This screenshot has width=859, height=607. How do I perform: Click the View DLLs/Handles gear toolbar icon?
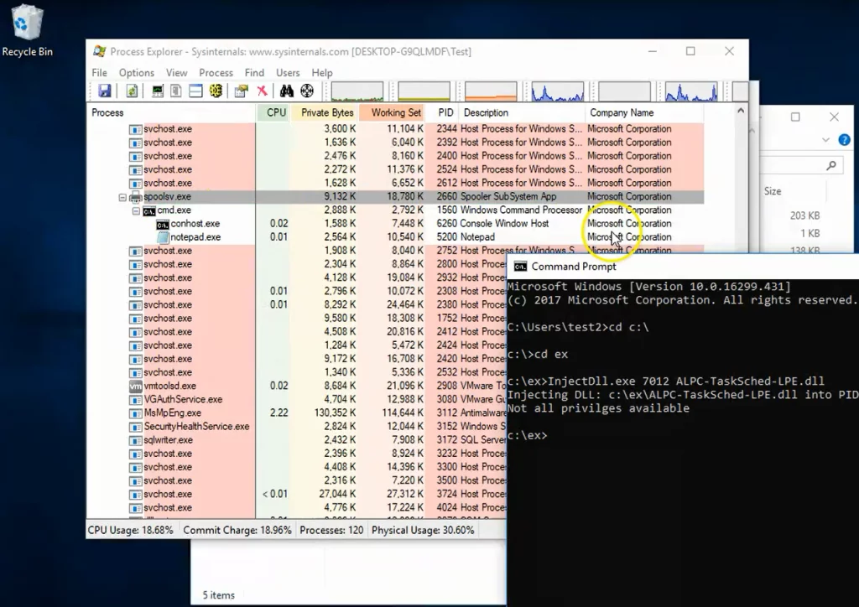(x=216, y=91)
